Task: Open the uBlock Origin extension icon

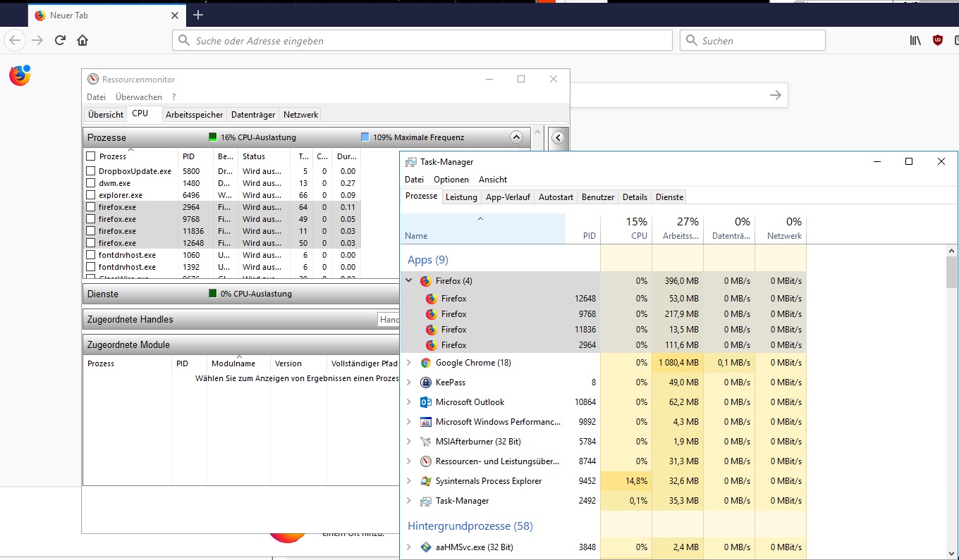Action: point(938,40)
